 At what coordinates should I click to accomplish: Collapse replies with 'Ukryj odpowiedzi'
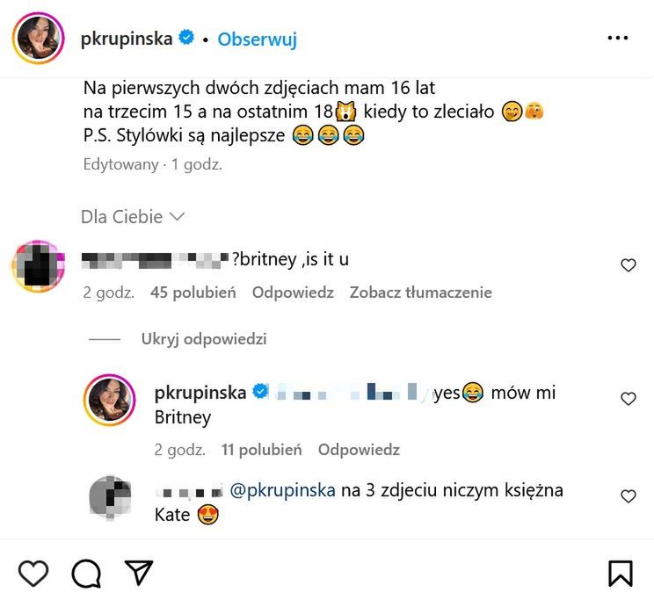[x=203, y=339]
